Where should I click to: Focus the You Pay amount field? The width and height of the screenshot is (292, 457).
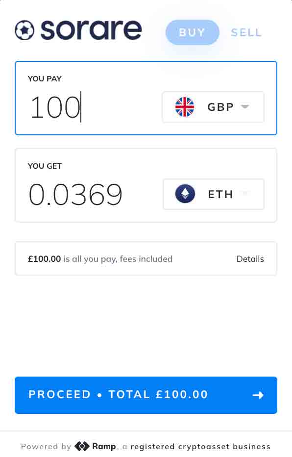coord(87,107)
